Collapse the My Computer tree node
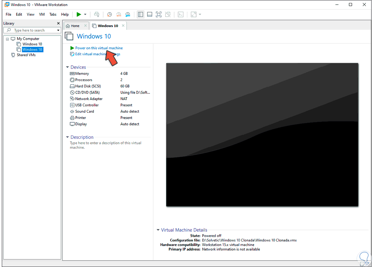Viewport: 374px width, 267px height. click(x=8, y=39)
